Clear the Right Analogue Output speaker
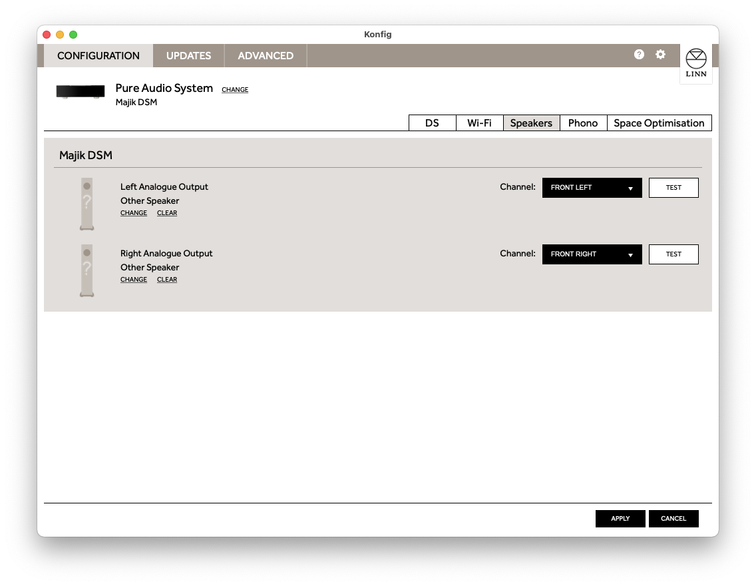 167,279
